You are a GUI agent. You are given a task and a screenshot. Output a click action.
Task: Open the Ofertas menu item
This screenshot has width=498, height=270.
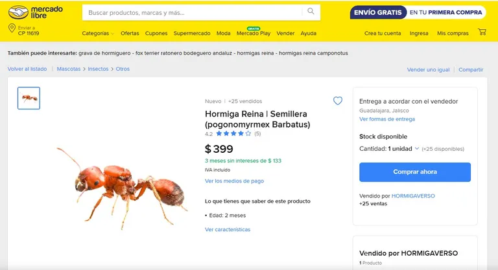tap(130, 33)
